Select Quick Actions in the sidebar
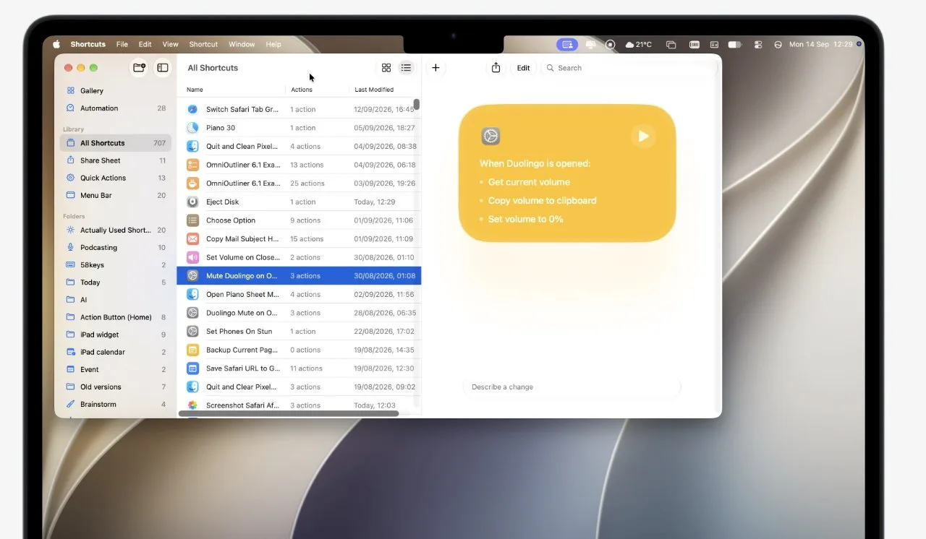 [116, 178]
